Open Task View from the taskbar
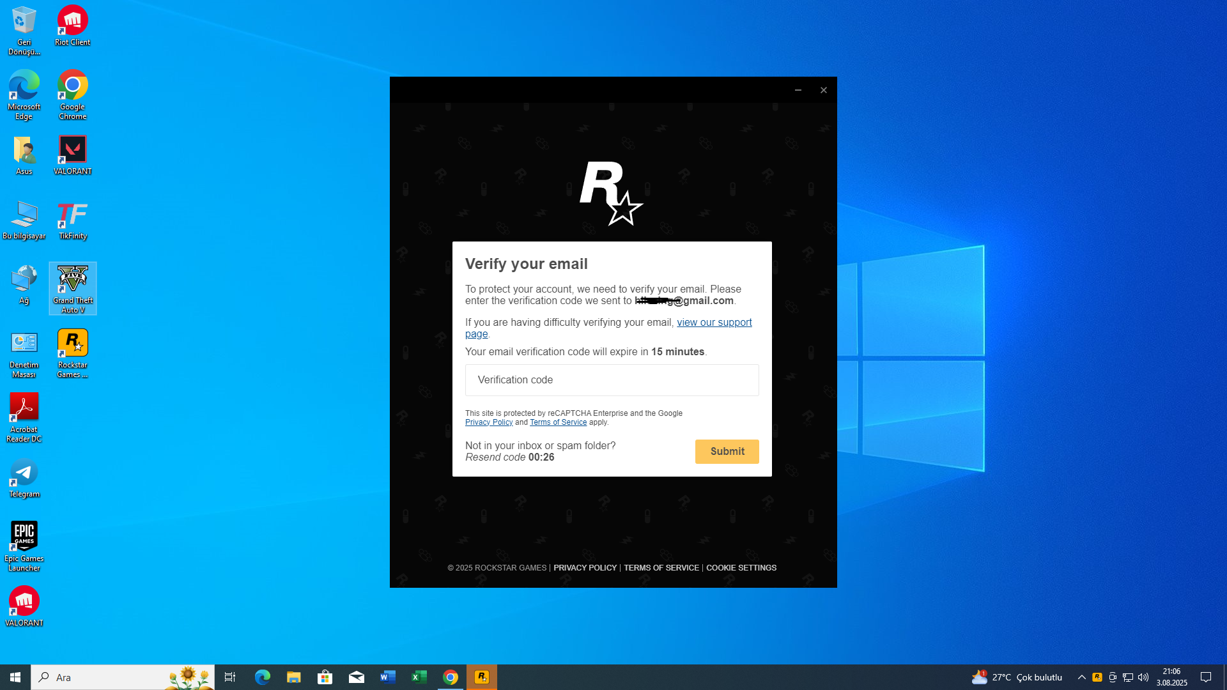Screen dimensions: 1227x690 pos(230,677)
